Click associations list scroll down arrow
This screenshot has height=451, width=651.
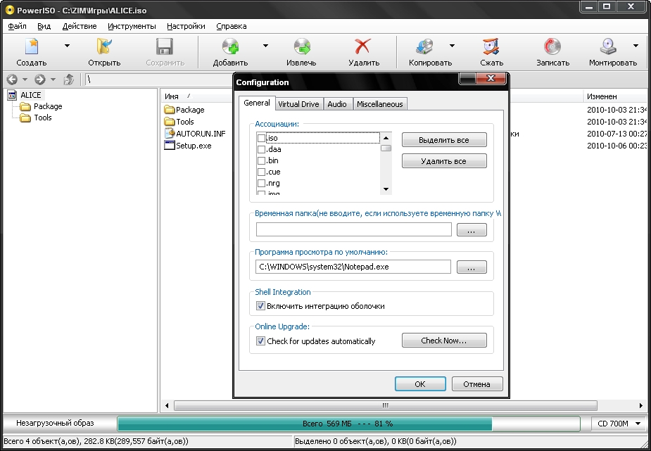click(x=386, y=189)
